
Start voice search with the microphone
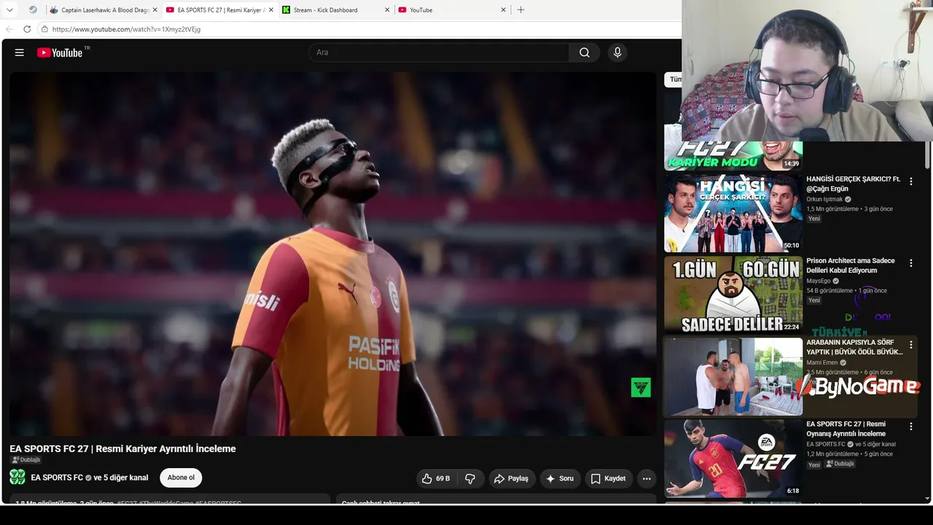point(617,52)
